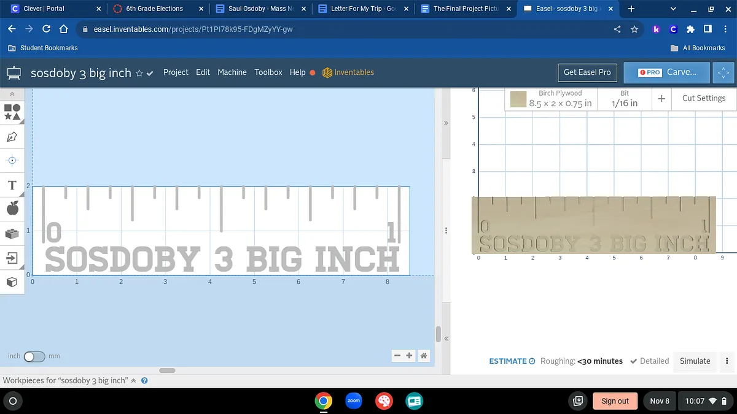Select the Shapes tool in left sidebar
Viewport: 737px width, 414px height.
pyautogui.click(x=12, y=112)
